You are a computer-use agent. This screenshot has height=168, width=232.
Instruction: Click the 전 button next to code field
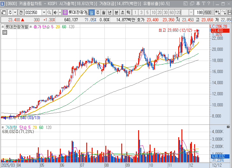21,12
